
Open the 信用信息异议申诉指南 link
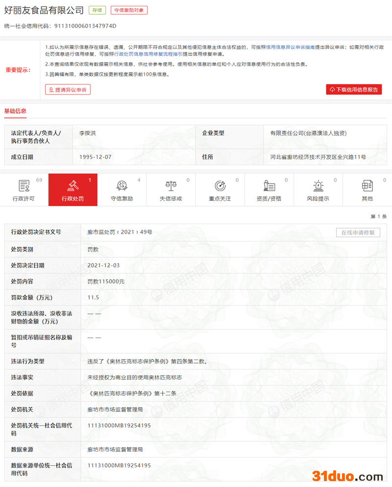pyautogui.click(x=290, y=47)
